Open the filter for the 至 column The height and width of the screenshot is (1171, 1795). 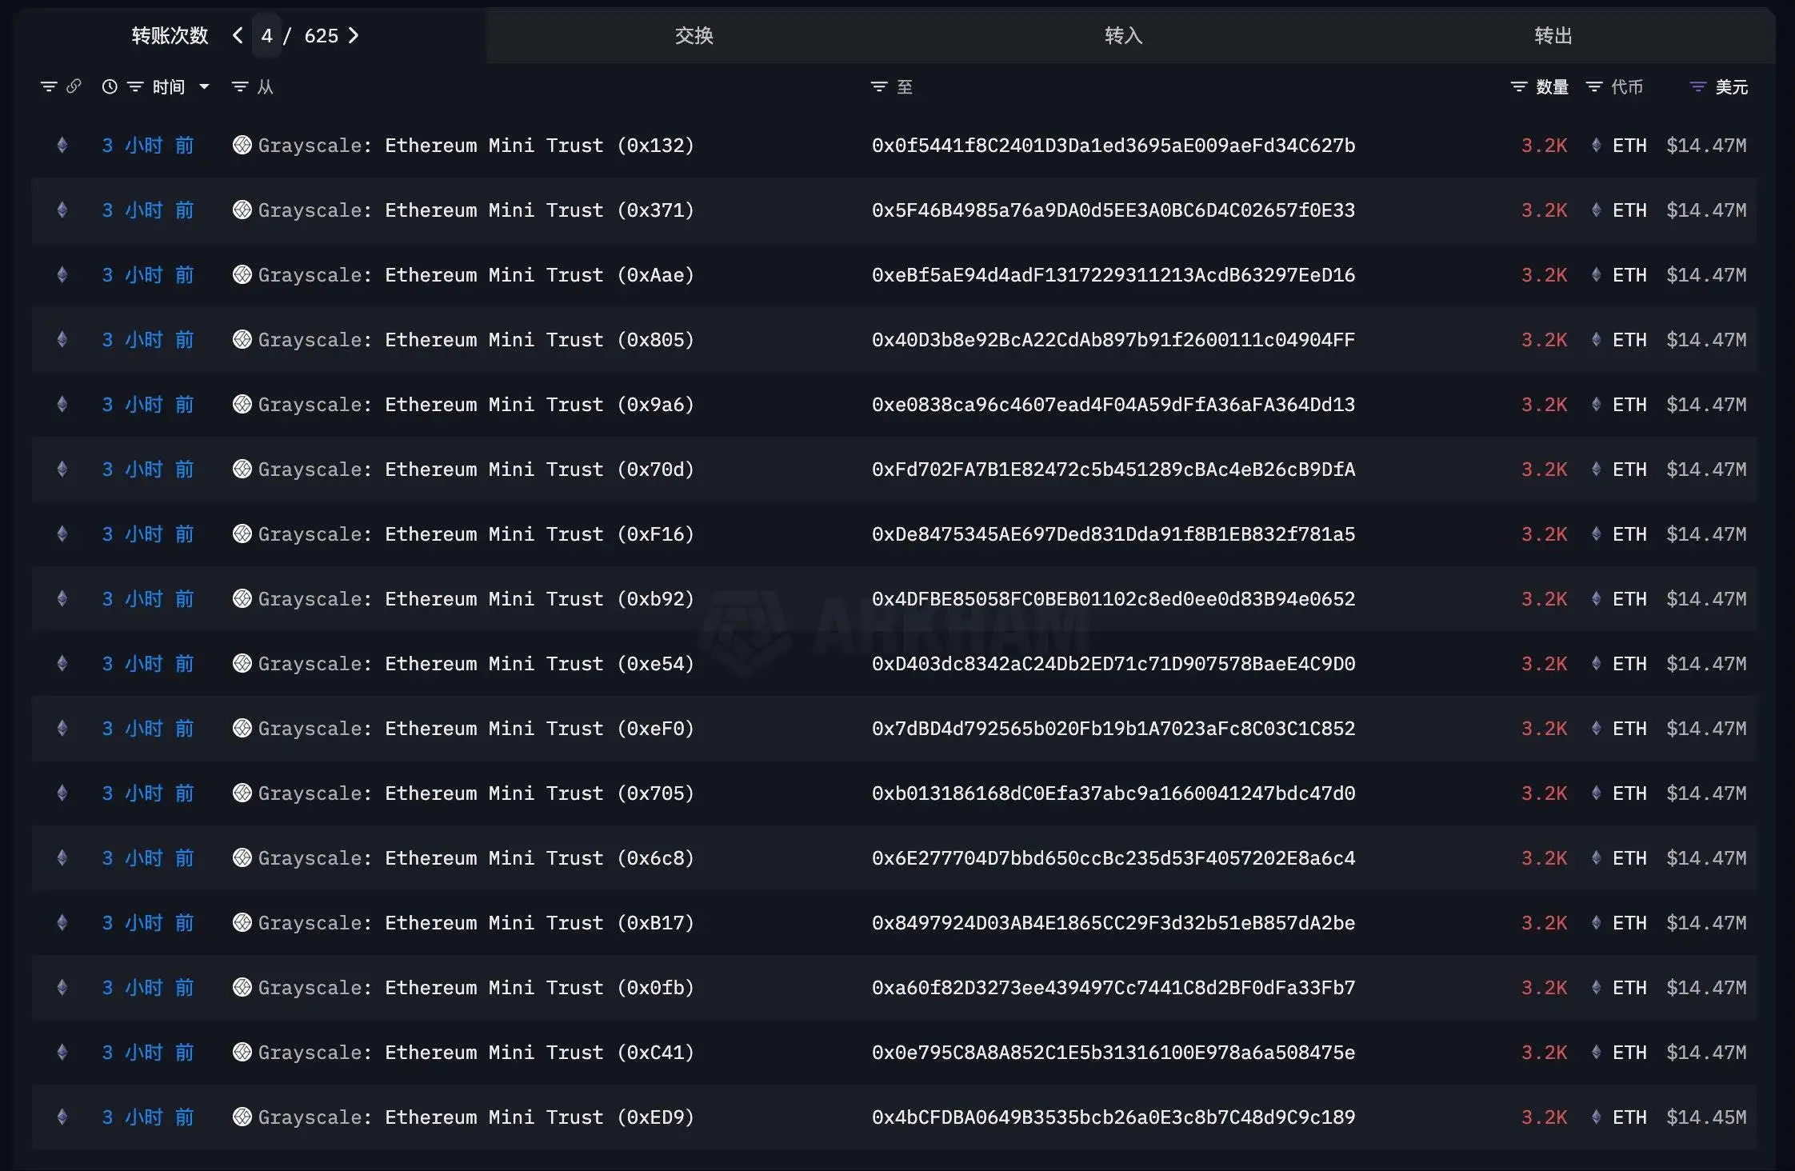pyautogui.click(x=878, y=86)
